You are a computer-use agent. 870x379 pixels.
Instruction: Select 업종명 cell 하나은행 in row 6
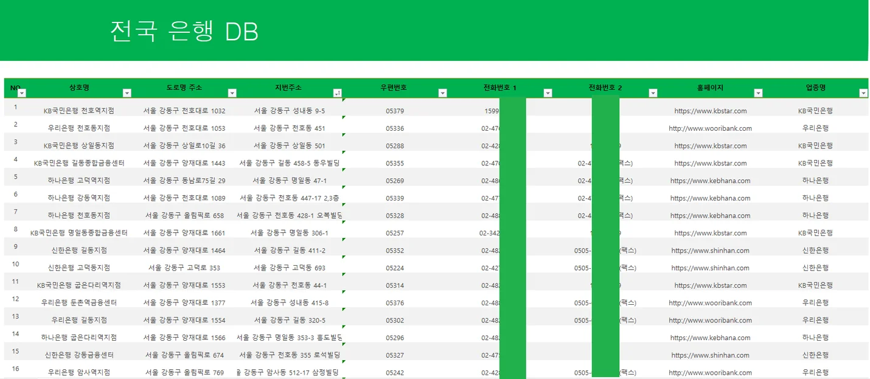click(815, 198)
